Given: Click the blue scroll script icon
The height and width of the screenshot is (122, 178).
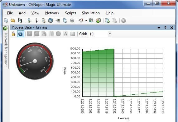Looking at the screenshot, I should point(65,20).
